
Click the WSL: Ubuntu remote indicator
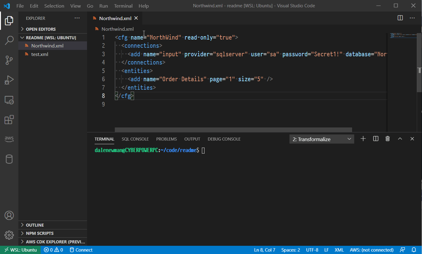click(x=20, y=250)
